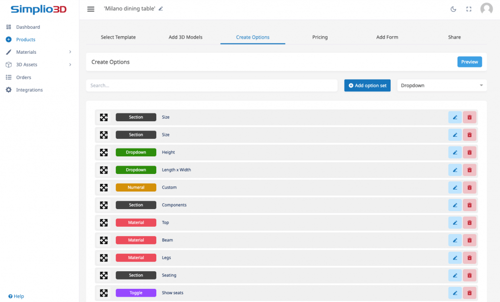The width and height of the screenshot is (500, 302).
Task: Focus the Search options input field
Action: [211, 86]
